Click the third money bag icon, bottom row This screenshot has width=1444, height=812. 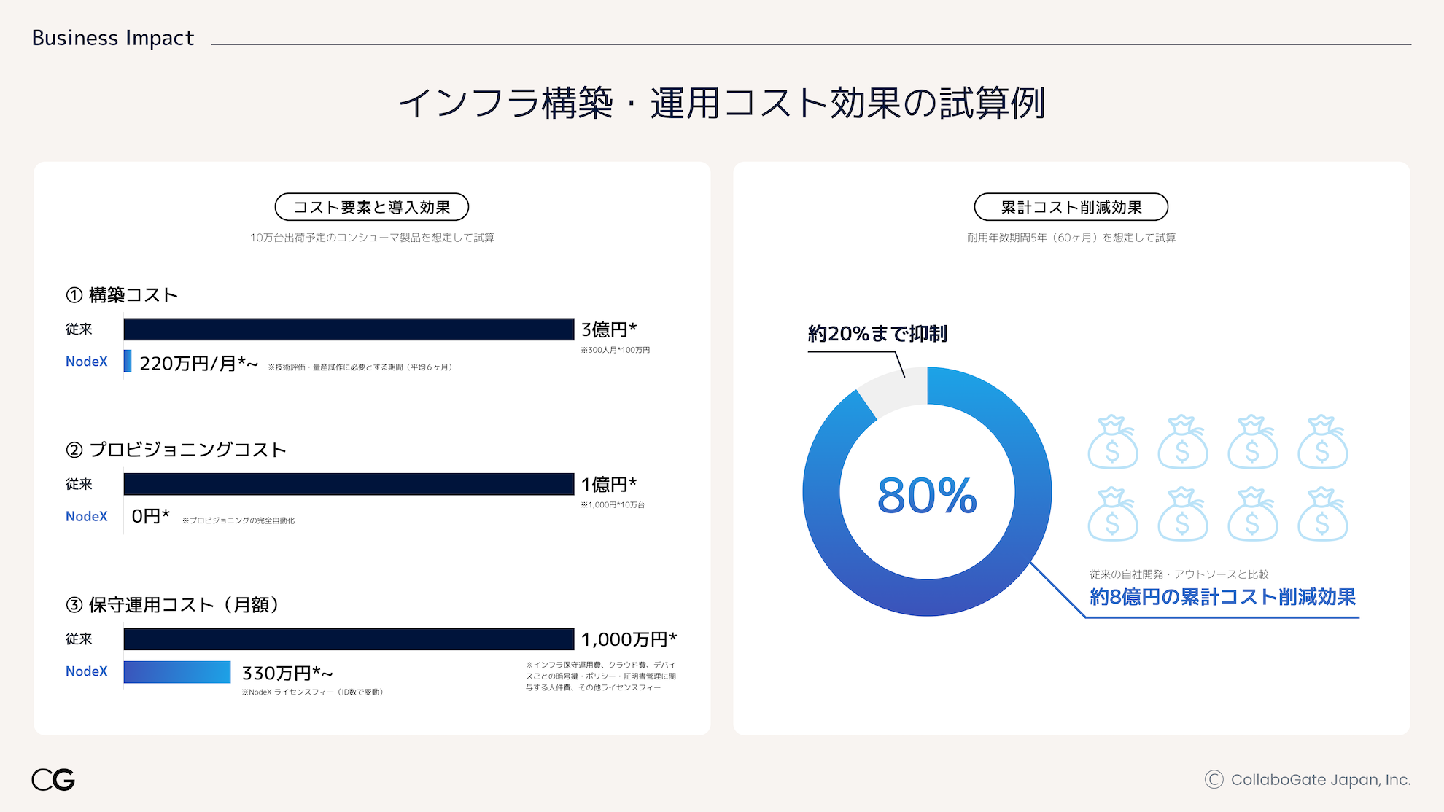[1252, 515]
